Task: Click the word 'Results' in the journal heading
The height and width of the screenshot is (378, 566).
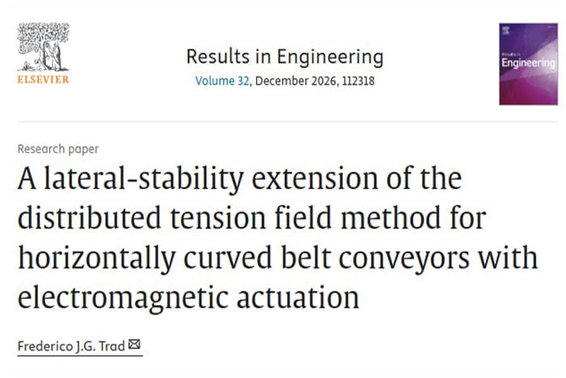Action: pos(218,57)
